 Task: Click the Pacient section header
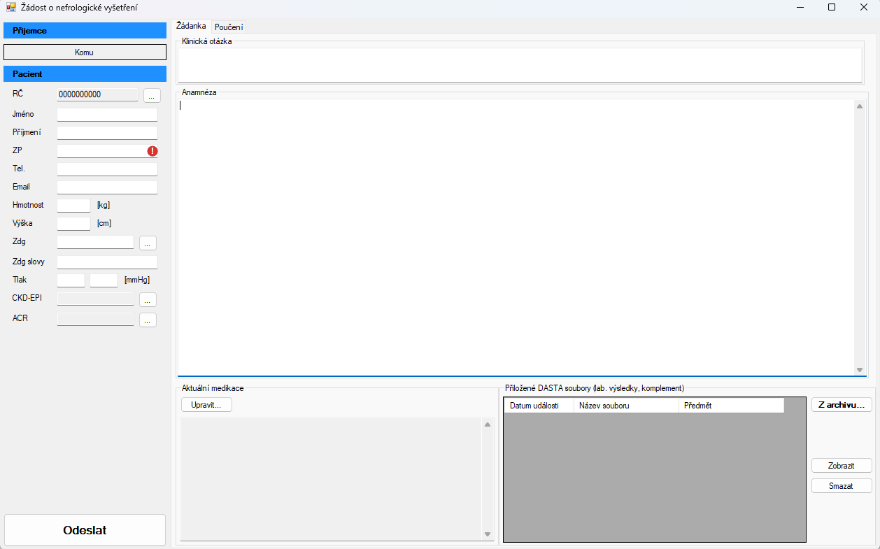(x=85, y=74)
